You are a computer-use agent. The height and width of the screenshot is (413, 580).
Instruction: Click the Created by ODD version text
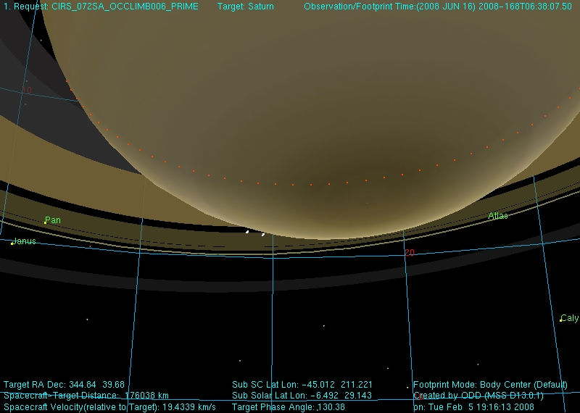(478, 396)
